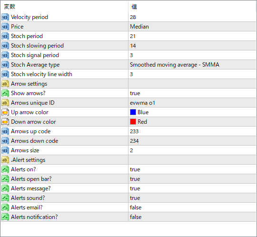
Task: Click the color icon beside Up arrow color
Action: (x=5, y=112)
